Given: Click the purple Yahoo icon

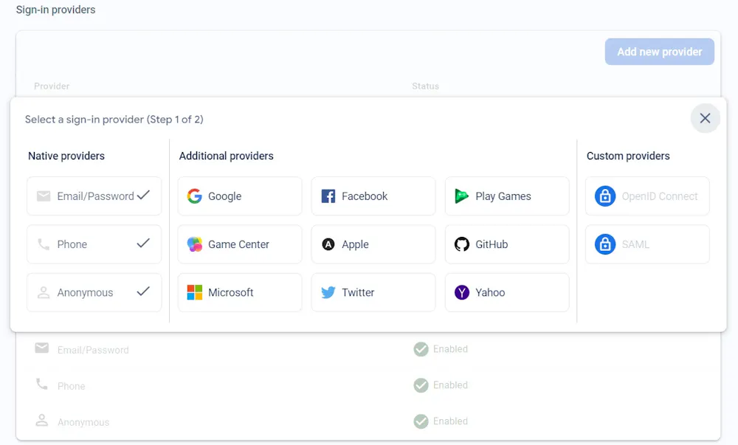Looking at the screenshot, I should click(462, 292).
